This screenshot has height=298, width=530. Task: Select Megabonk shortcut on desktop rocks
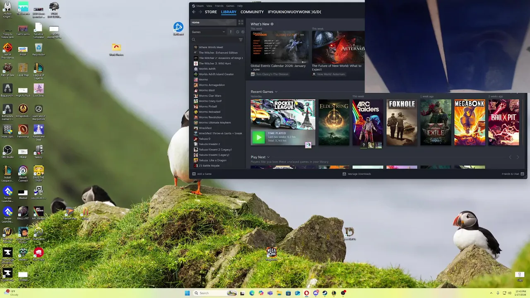[272, 254]
